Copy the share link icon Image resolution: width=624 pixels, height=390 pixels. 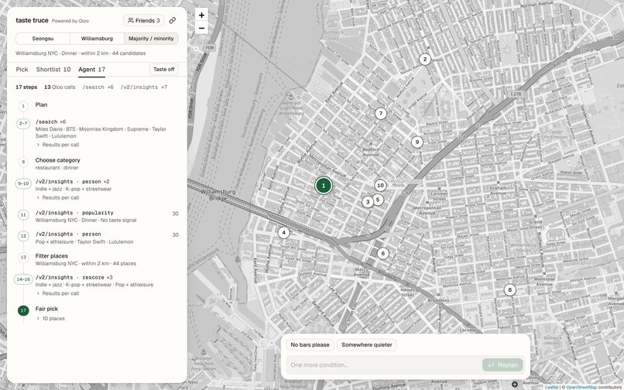173,20
